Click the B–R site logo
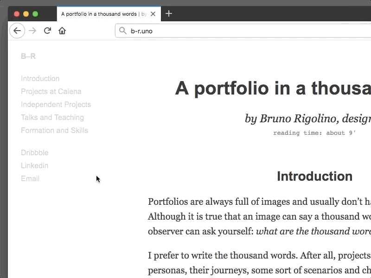The height and width of the screenshot is (278, 371). pos(28,56)
